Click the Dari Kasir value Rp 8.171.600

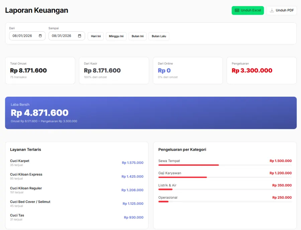(102, 70)
